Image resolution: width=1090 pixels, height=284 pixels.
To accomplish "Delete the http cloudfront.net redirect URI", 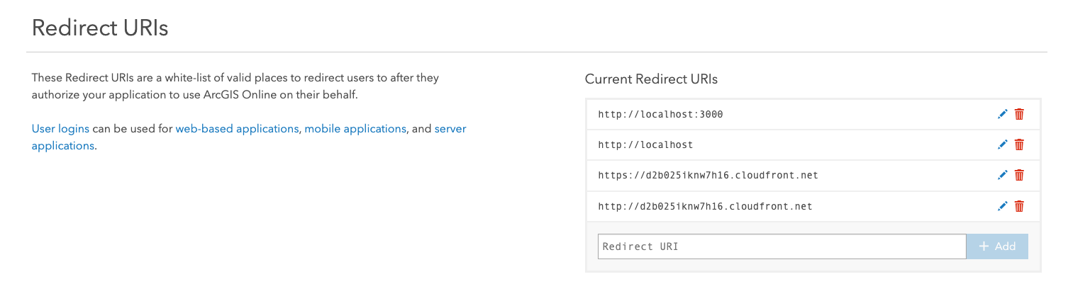I will (x=1019, y=206).
